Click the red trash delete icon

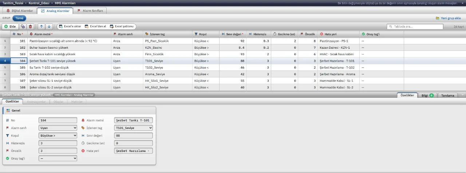click(31, 27)
